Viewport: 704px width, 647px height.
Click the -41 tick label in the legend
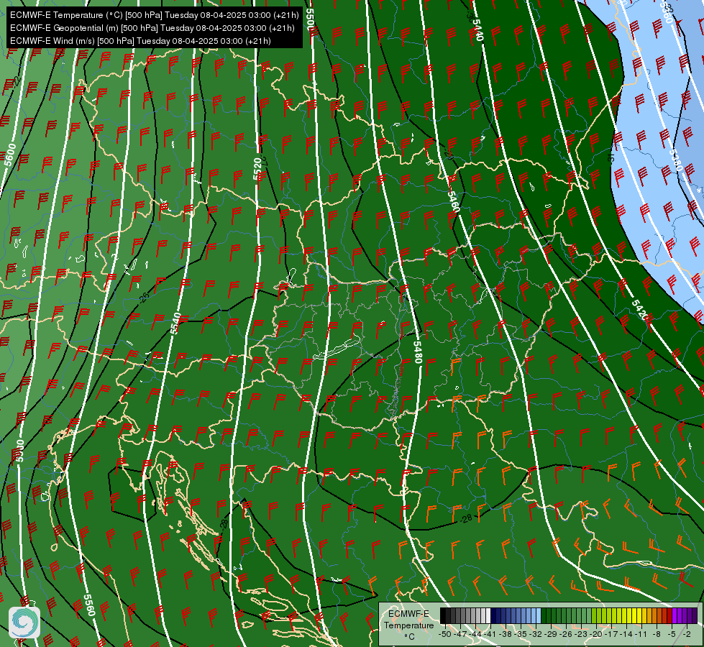click(x=490, y=635)
